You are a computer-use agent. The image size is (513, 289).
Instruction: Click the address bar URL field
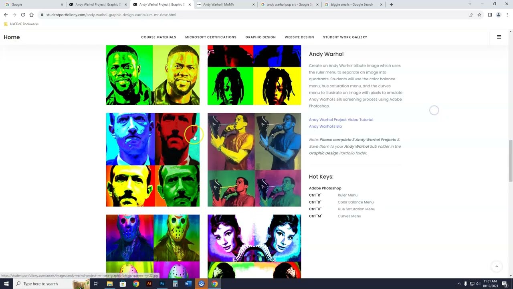coord(252,15)
